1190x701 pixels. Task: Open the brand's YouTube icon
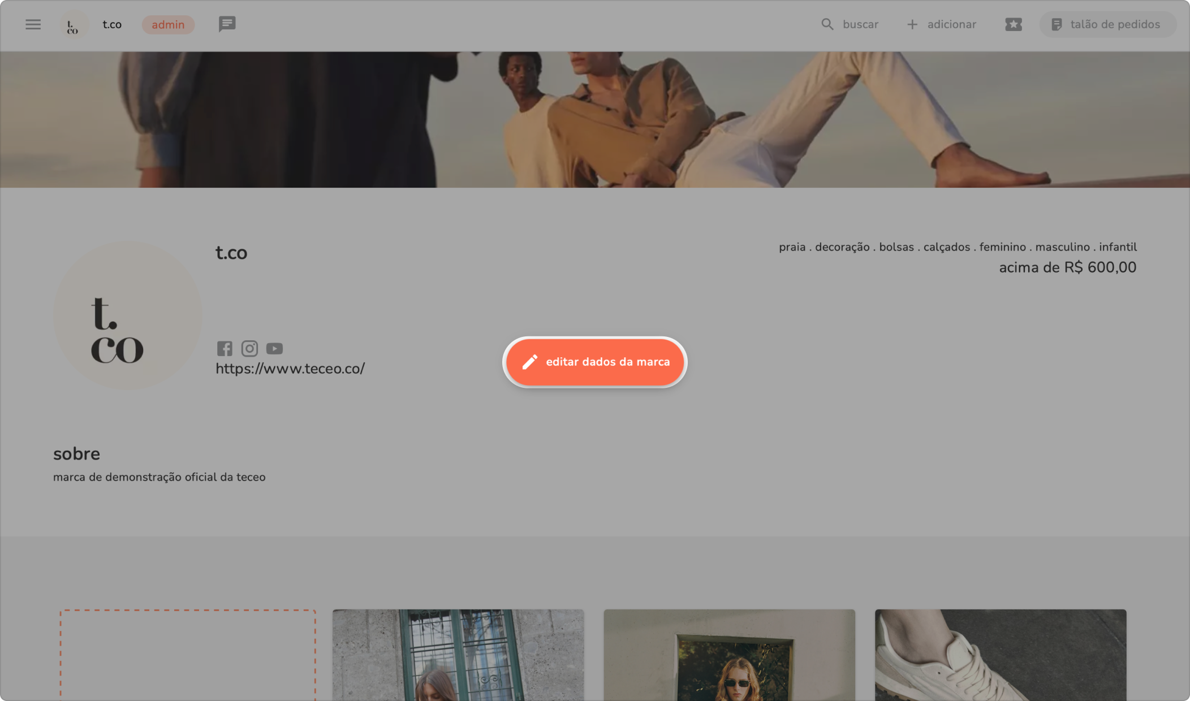(274, 348)
